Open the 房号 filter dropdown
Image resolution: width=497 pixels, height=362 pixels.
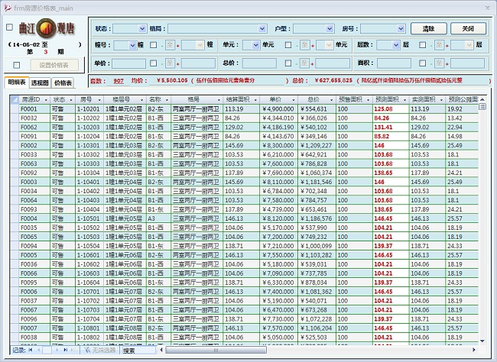401,29
